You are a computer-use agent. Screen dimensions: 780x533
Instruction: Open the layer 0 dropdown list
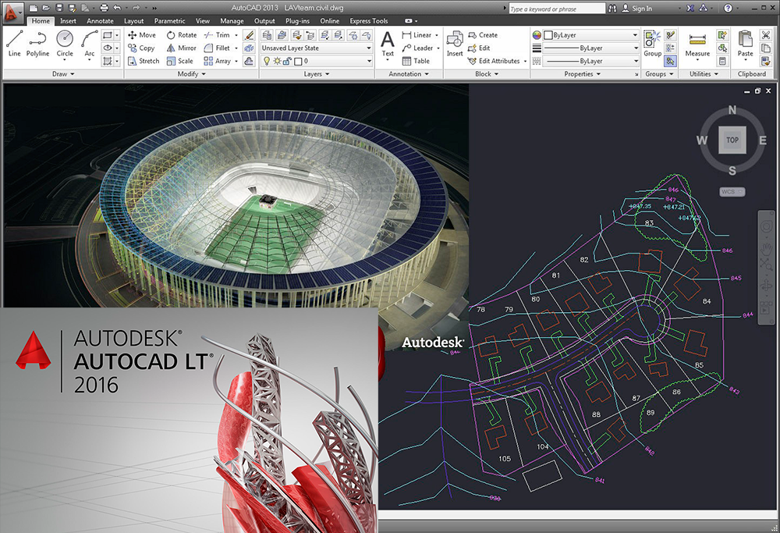pyautogui.click(x=317, y=61)
